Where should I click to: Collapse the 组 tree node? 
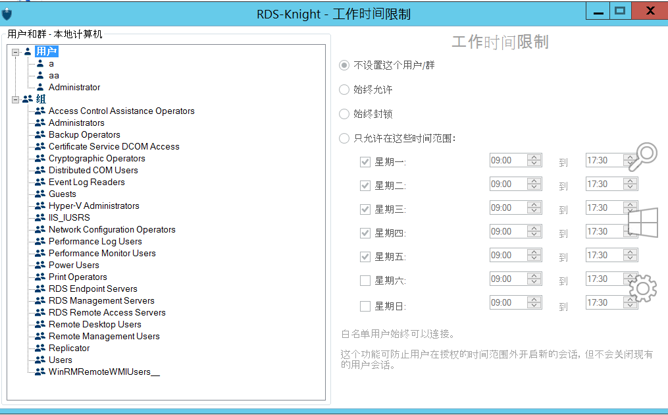click(x=16, y=99)
